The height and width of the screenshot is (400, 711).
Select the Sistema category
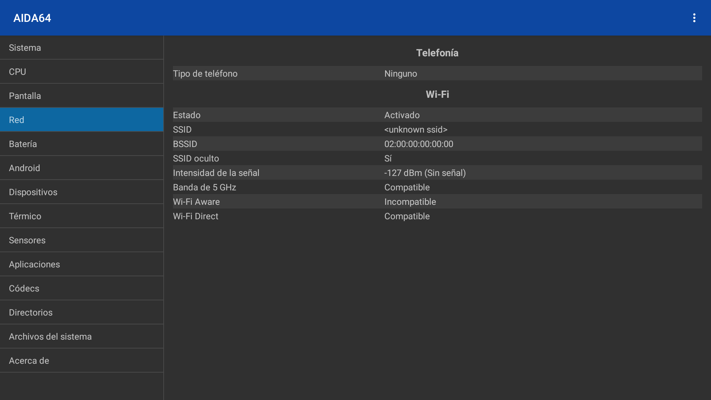(81, 48)
